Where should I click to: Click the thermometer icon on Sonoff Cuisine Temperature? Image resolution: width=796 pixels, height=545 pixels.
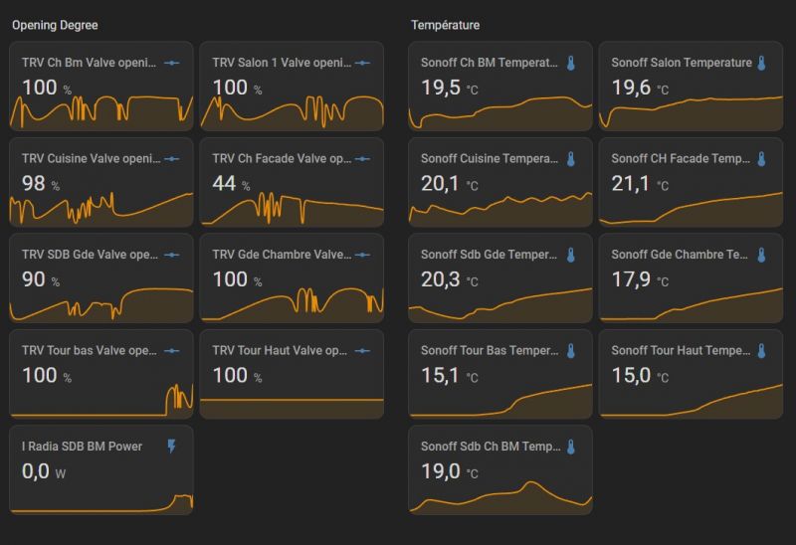coord(571,159)
